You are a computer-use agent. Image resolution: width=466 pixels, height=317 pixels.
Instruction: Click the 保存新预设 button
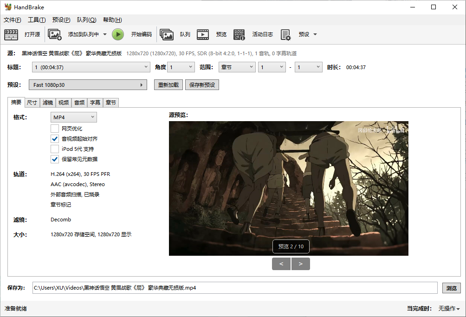click(x=202, y=85)
